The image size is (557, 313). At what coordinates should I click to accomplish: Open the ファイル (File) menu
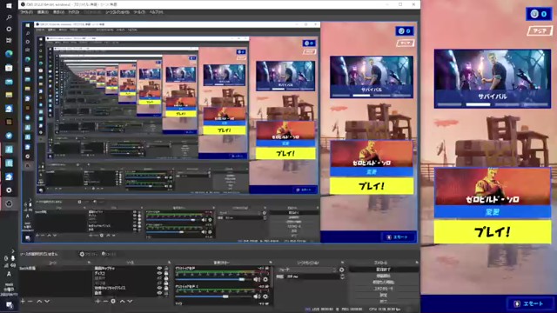pos(26,12)
